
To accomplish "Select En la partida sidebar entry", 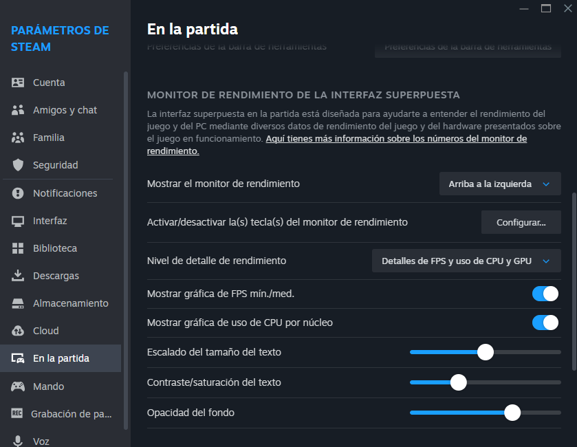I will point(61,358).
